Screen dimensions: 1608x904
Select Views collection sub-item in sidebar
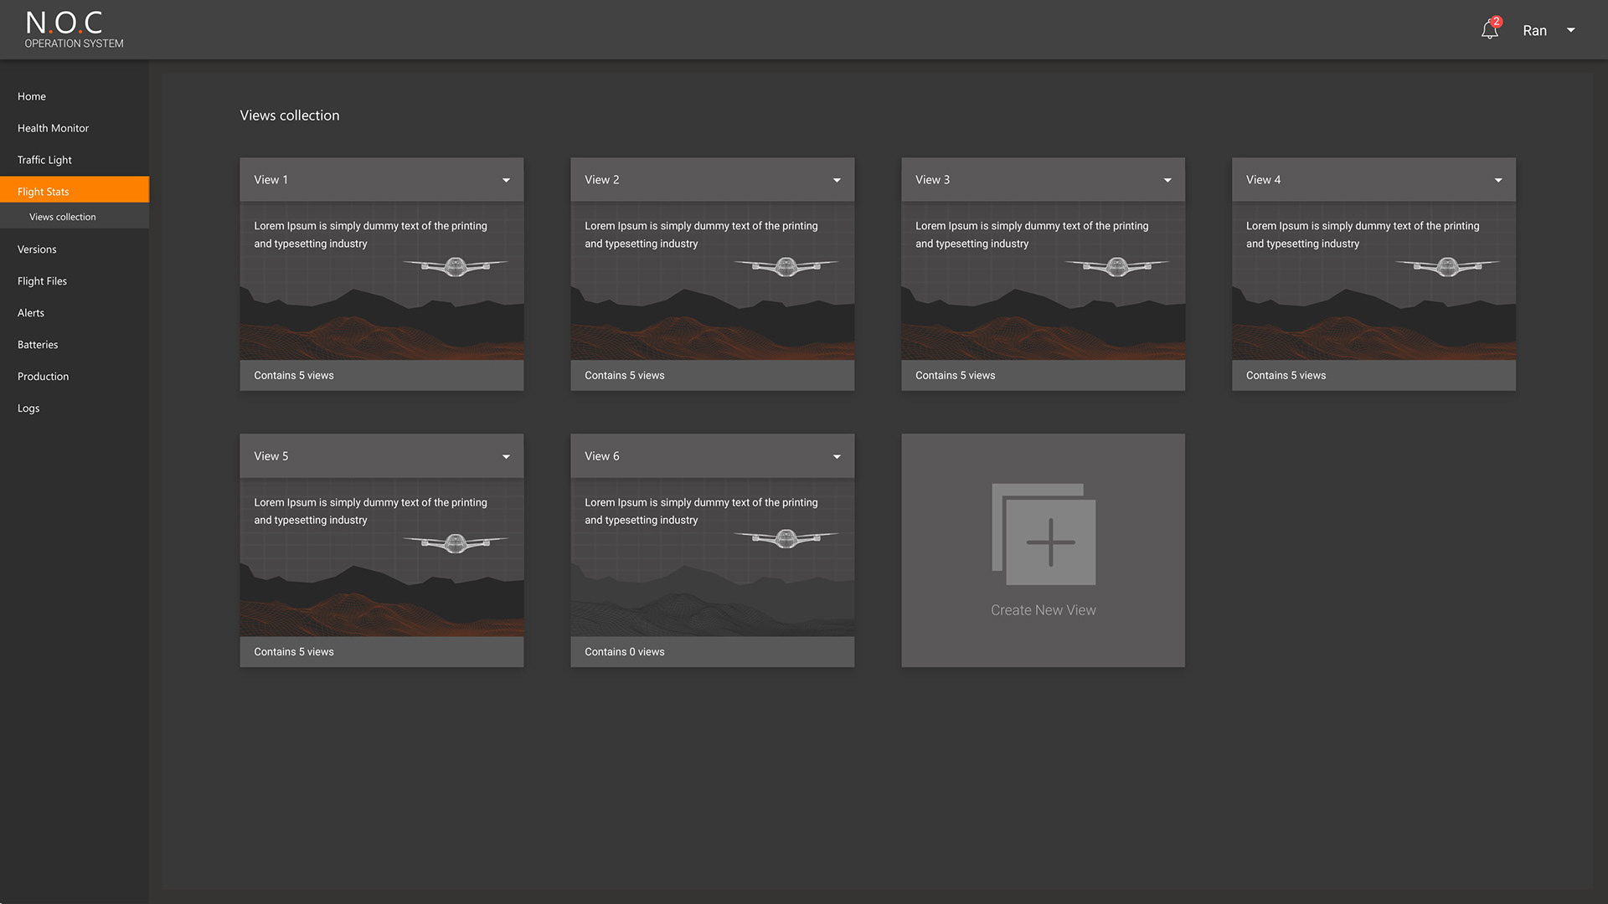pyautogui.click(x=75, y=217)
